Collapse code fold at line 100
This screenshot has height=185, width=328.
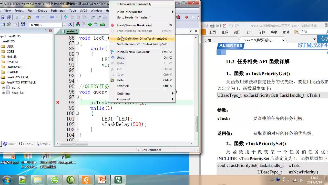point(77,114)
